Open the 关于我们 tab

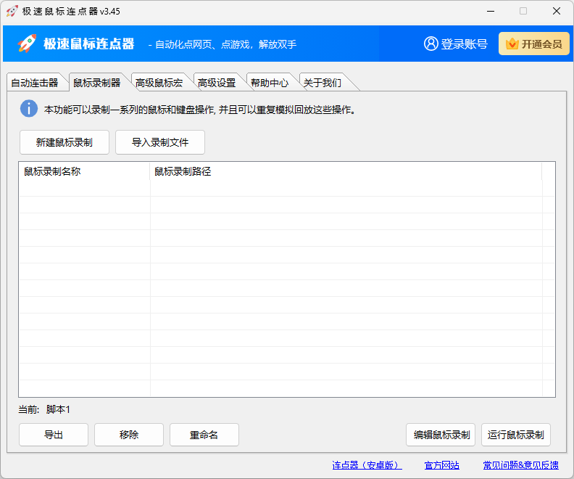point(323,83)
